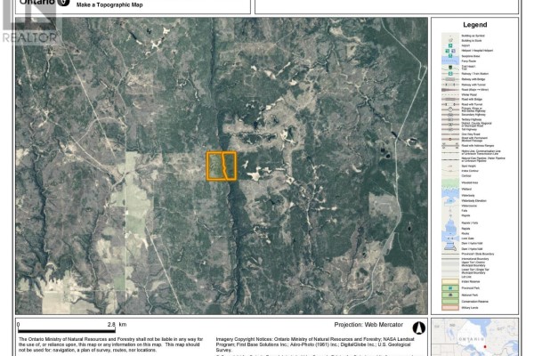Click the Road with Permanent Blocked Passage symbol
534x356 pixels.
tap(450, 139)
